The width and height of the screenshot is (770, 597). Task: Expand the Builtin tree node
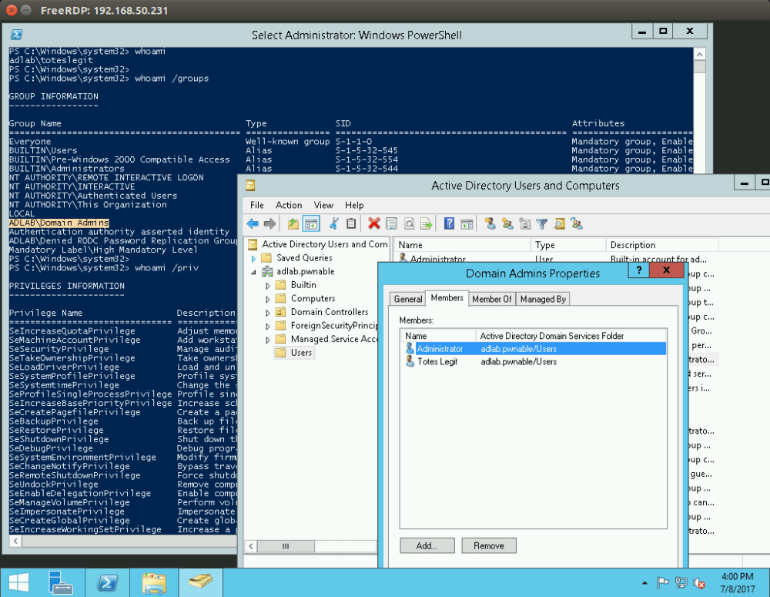pyautogui.click(x=268, y=285)
